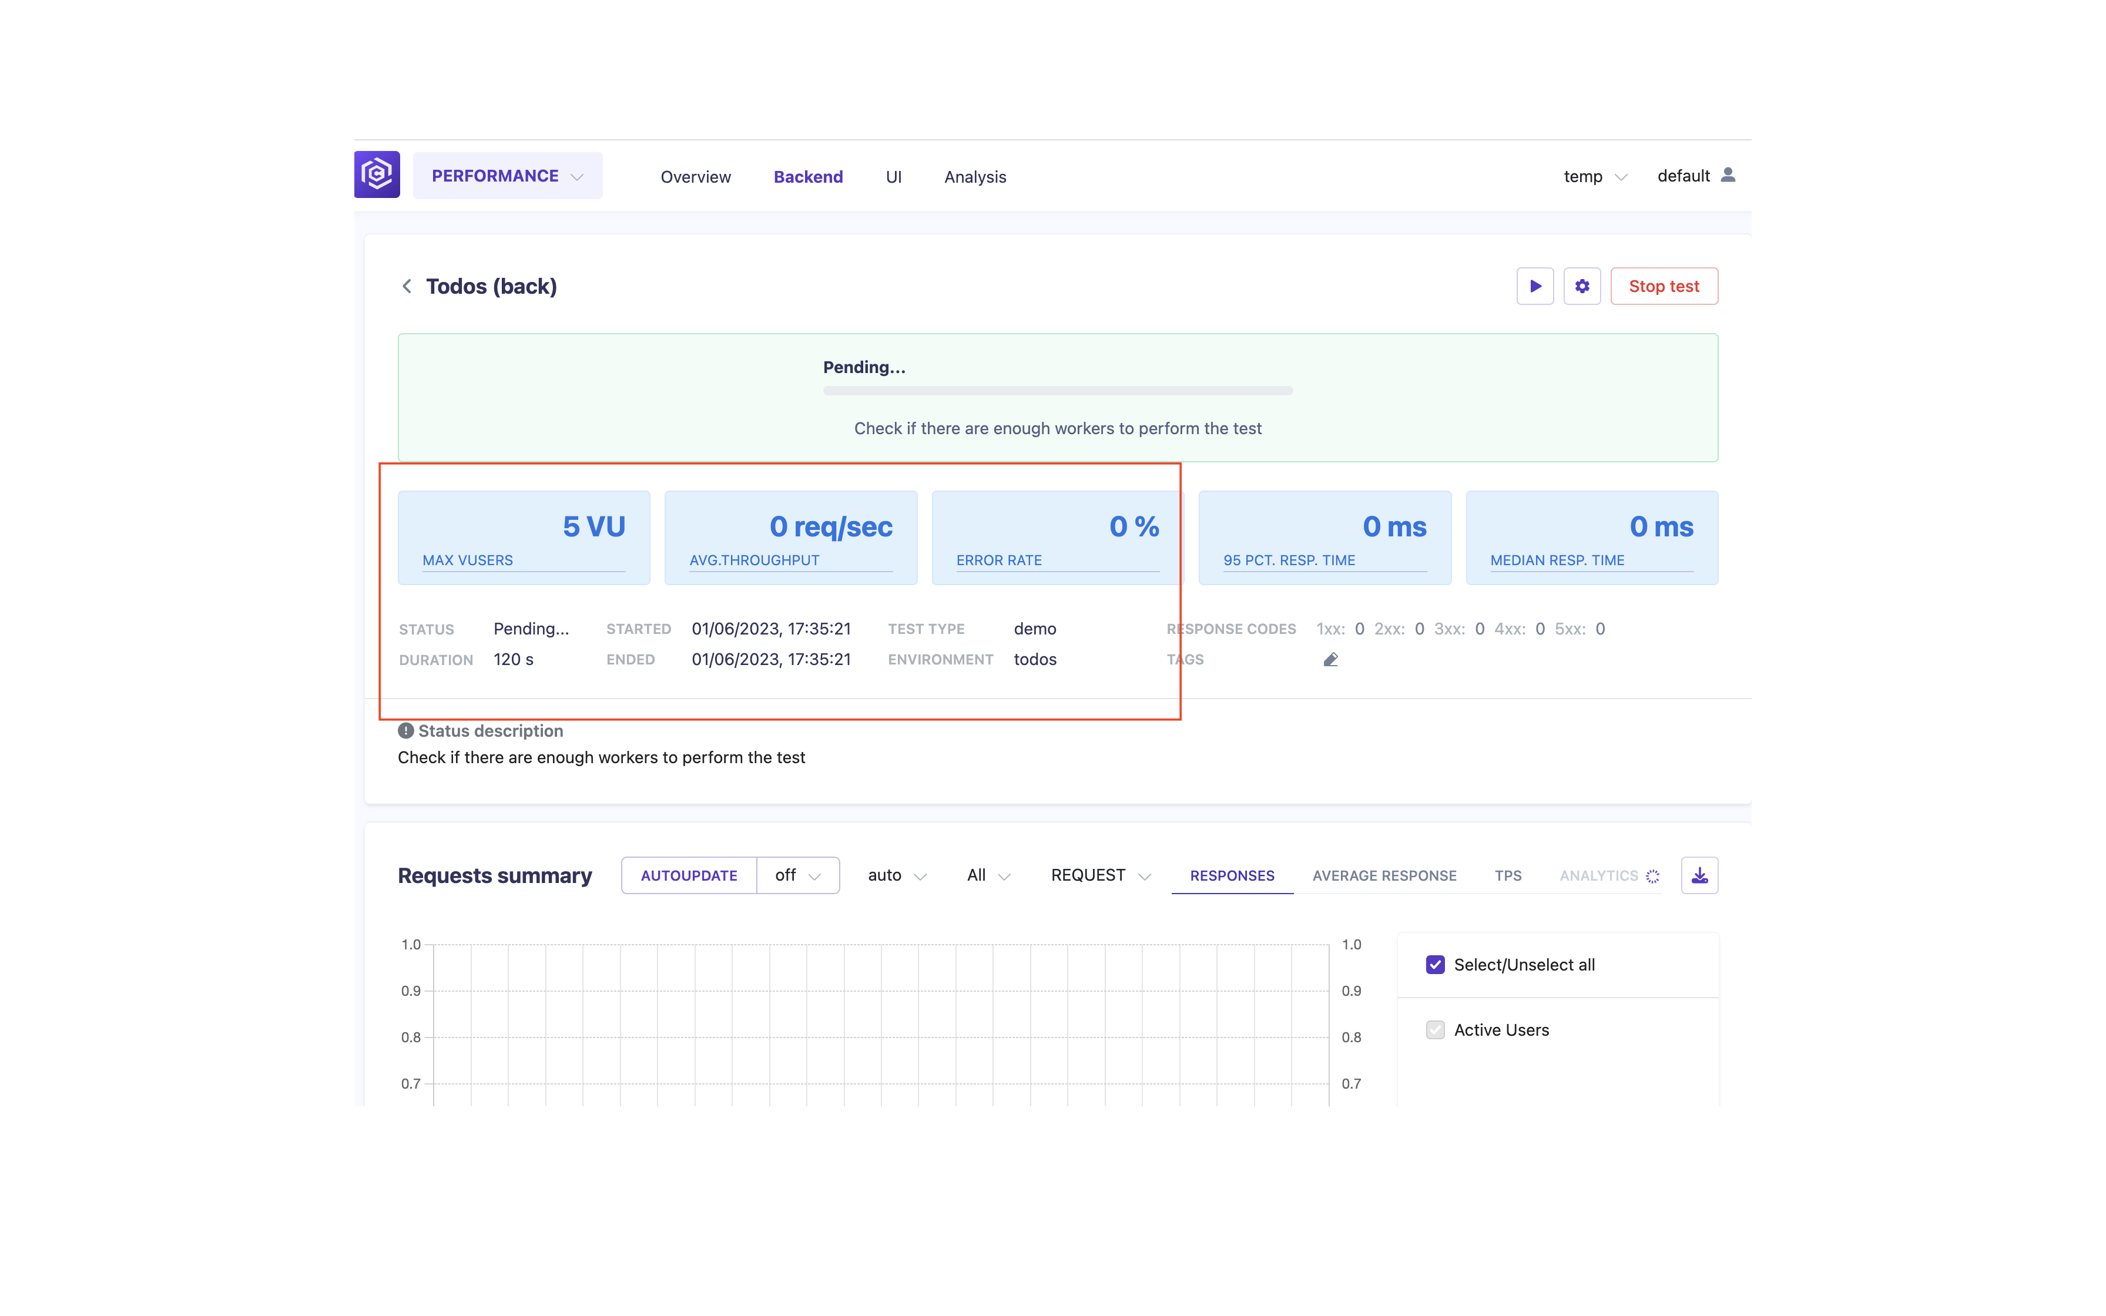Run the test with the play button
The width and height of the screenshot is (2106, 1316).
pyautogui.click(x=1535, y=286)
